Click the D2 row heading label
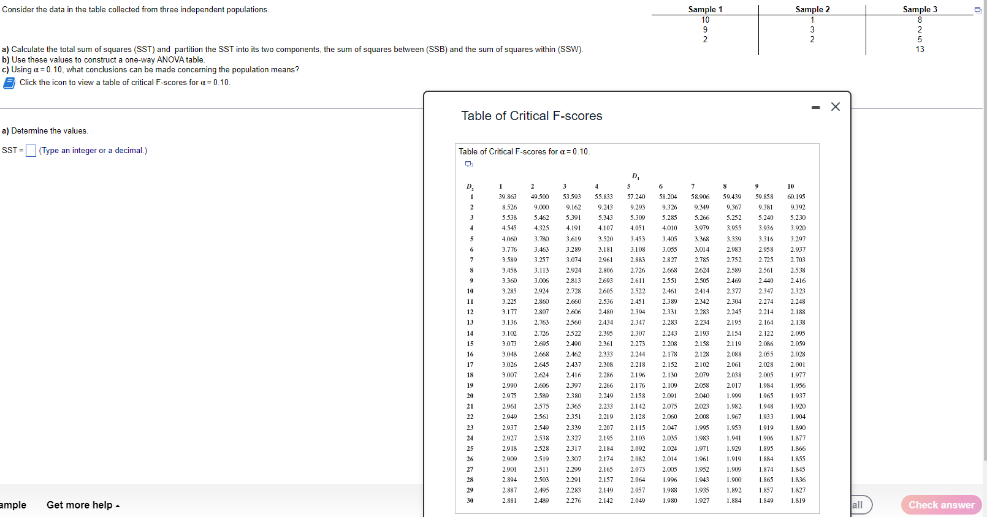This screenshot has height=517, width=987. [470, 186]
